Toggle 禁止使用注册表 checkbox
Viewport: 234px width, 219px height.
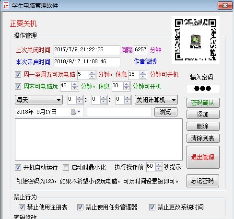click(22, 207)
